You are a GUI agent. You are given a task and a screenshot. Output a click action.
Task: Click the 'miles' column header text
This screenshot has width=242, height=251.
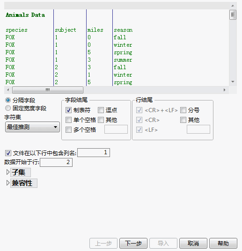[x=95, y=30]
